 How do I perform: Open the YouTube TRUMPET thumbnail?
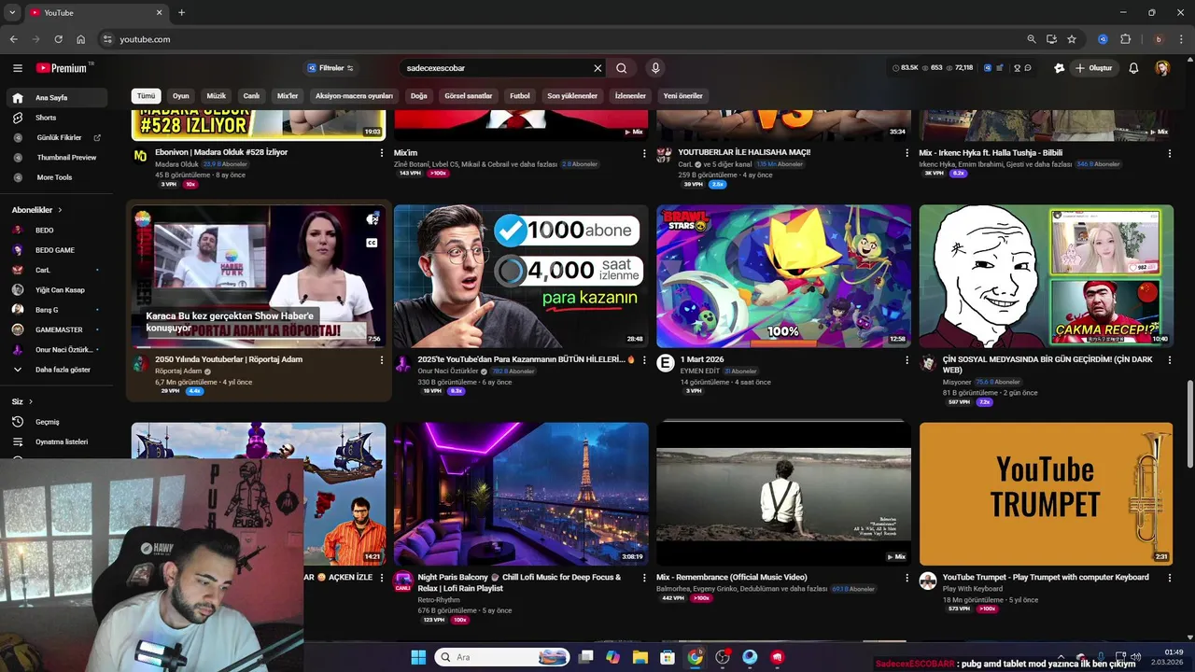coord(1046,494)
